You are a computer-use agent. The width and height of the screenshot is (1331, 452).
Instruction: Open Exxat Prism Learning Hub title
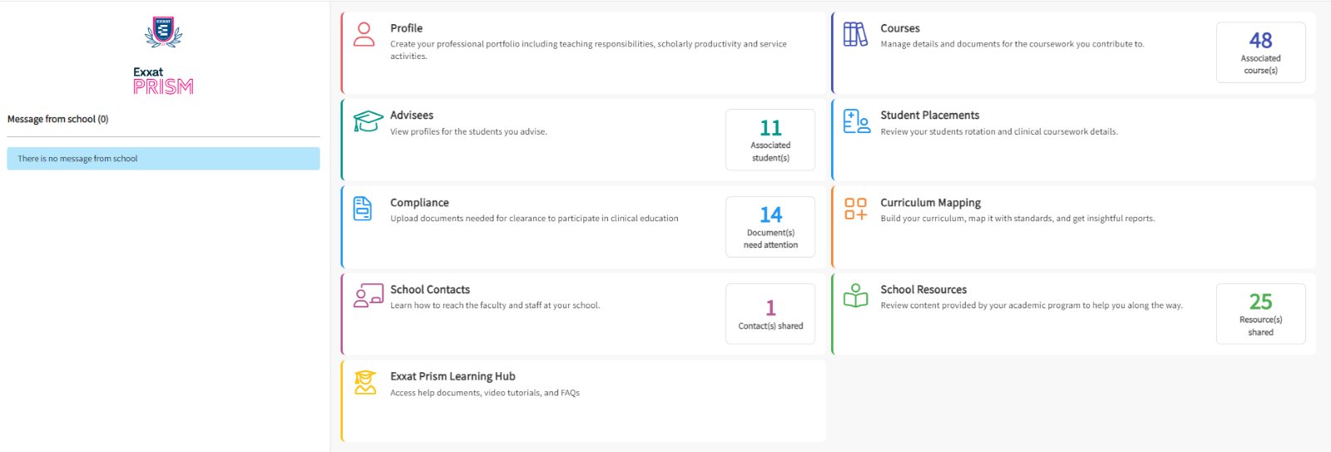pyautogui.click(x=453, y=376)
